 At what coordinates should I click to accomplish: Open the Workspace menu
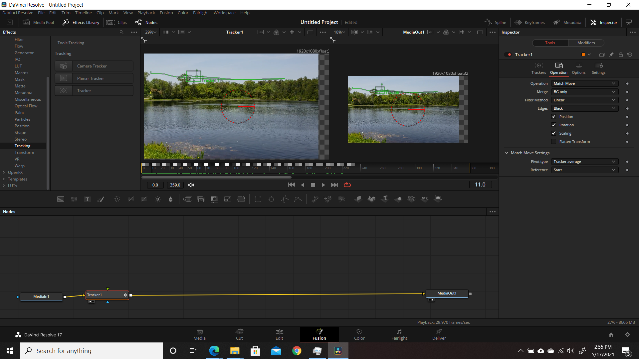(x=224, y=13)
